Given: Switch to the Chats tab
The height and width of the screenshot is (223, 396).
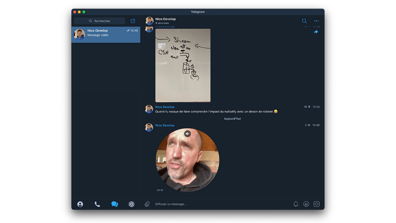Looking at the screenshot, I should pyautogui.click(x=115, y=204).
